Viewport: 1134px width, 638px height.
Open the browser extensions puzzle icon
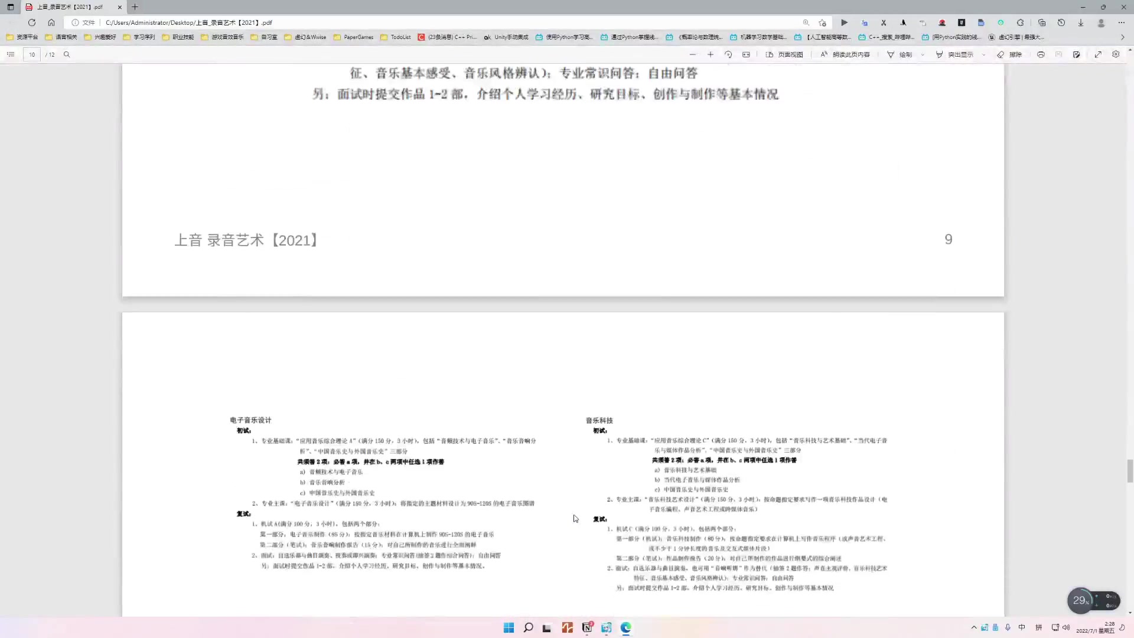(x=1020, y=22)
